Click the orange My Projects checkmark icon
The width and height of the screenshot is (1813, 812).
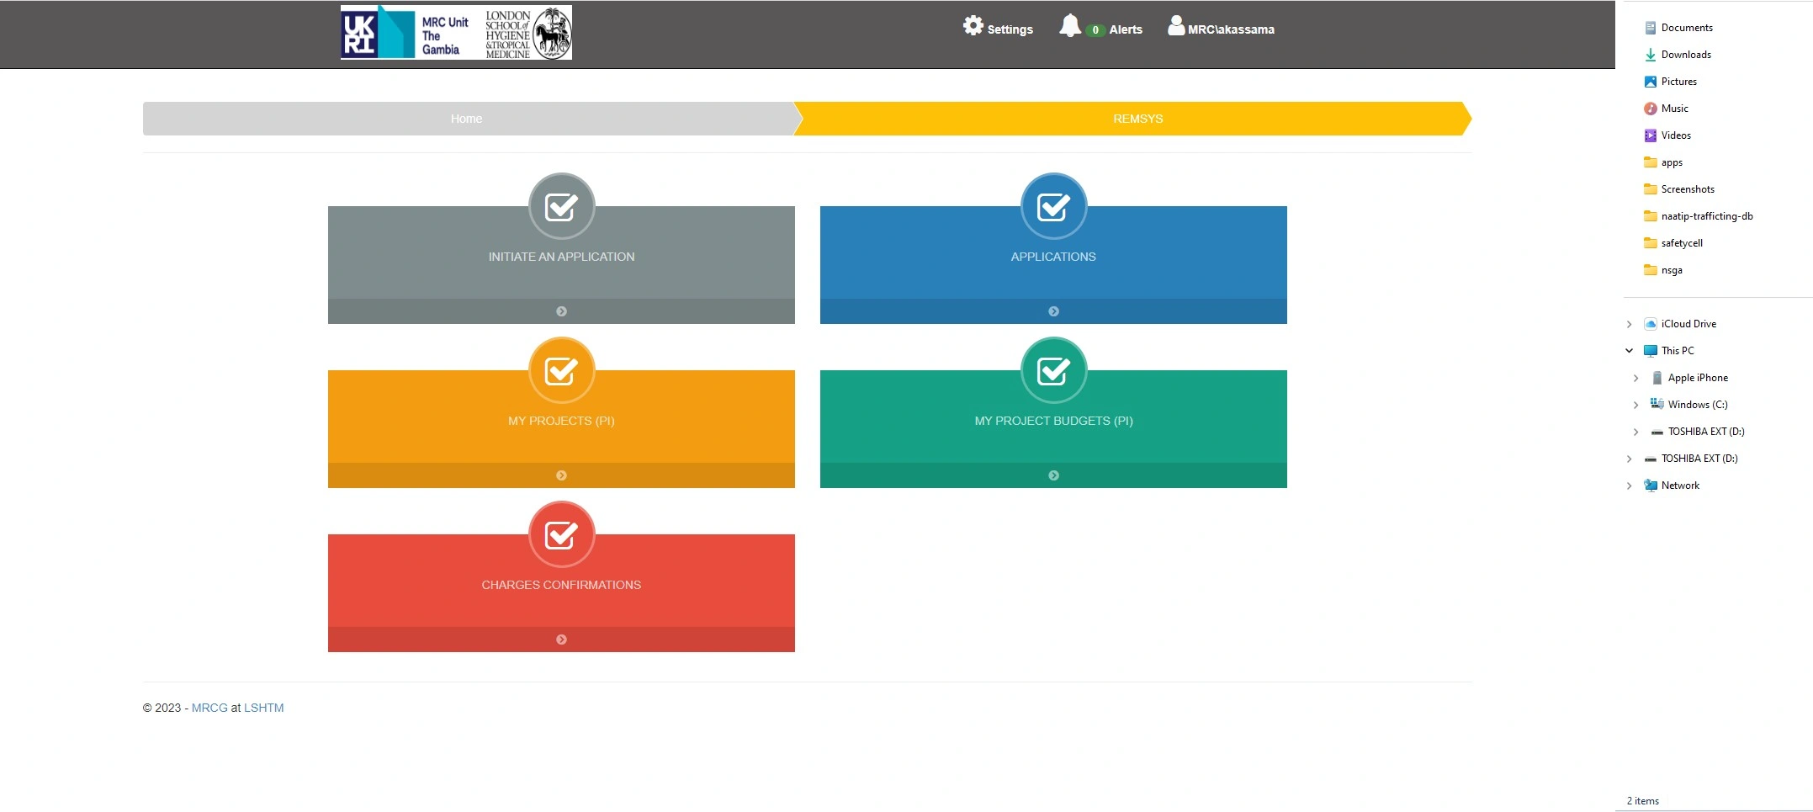click(561, 370)
